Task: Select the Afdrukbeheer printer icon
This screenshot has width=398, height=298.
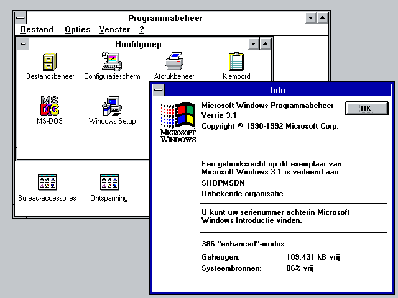Action: click(x=174, y=62)
